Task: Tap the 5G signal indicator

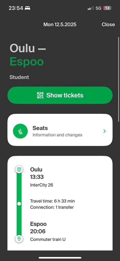Action: [98, 8]
